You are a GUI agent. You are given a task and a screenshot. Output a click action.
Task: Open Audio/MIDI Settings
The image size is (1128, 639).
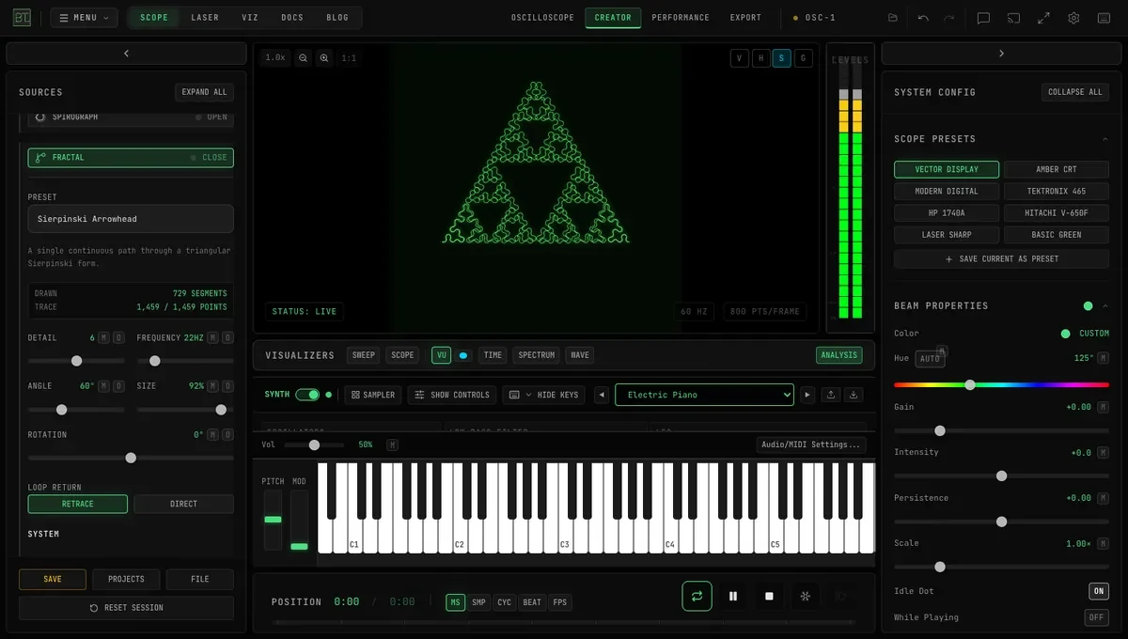pos(810,444)
